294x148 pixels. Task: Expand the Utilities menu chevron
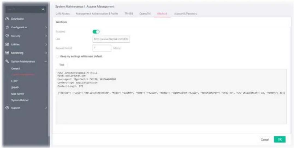[x=46, y=44]
